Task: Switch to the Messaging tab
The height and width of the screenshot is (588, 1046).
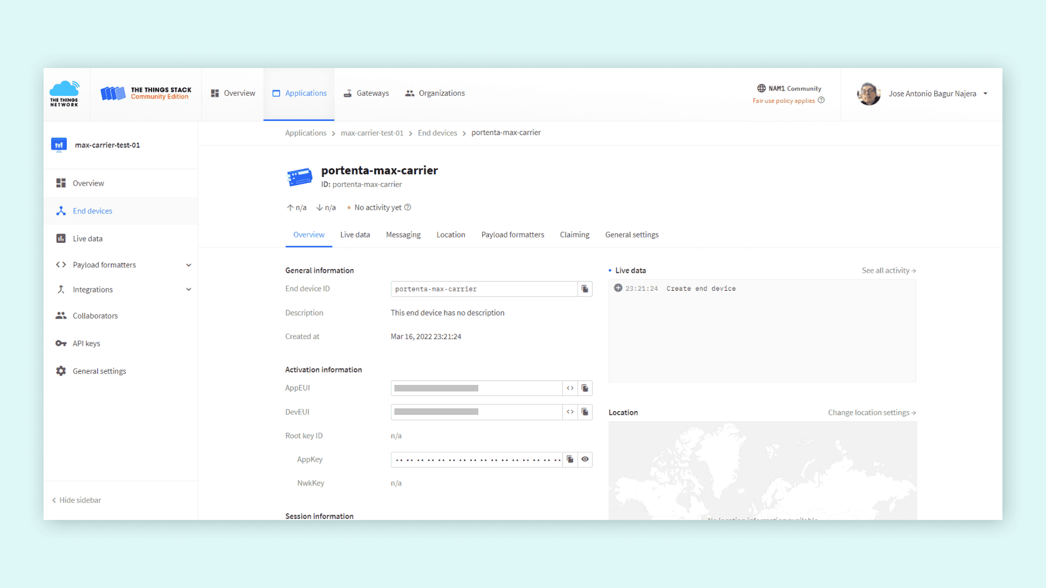Action: point(403,235)
